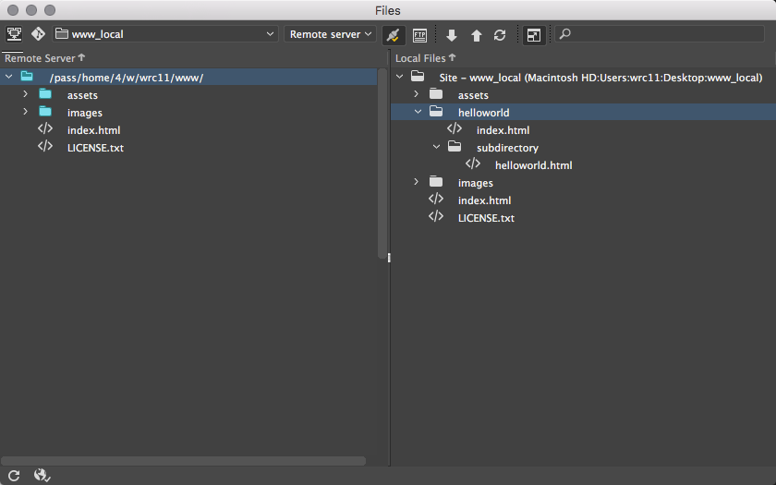Open the Remote server view dropdown
Screen dimensions: 776x485
coord(330,34)
